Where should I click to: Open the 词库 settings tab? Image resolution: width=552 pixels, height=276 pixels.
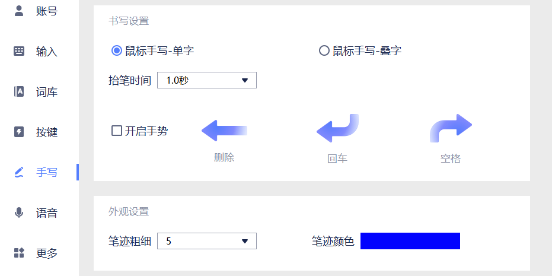pos(46,92)
